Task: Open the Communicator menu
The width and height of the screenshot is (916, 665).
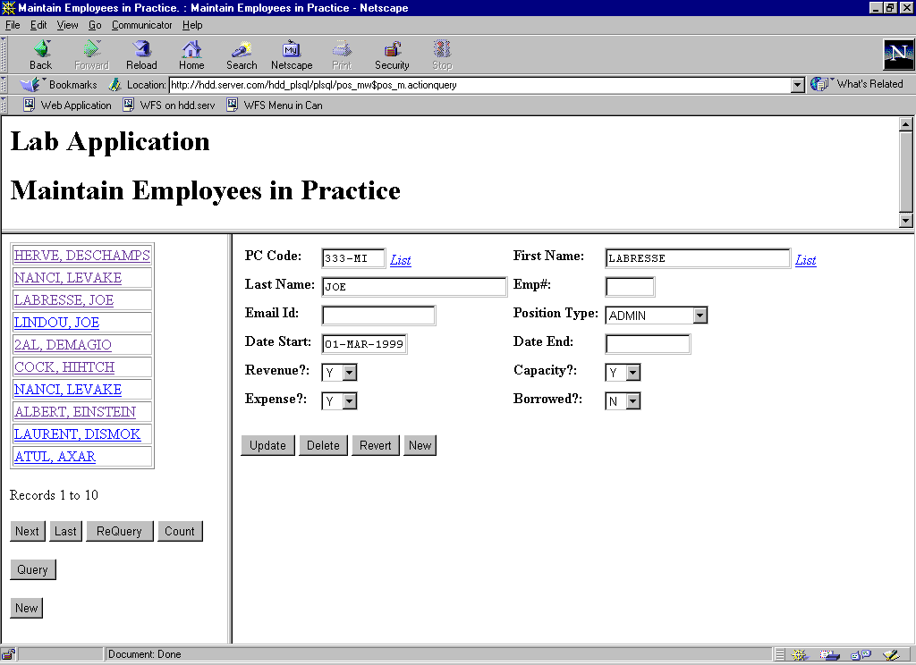Action: pyautogui.click(x=141, y=25)
